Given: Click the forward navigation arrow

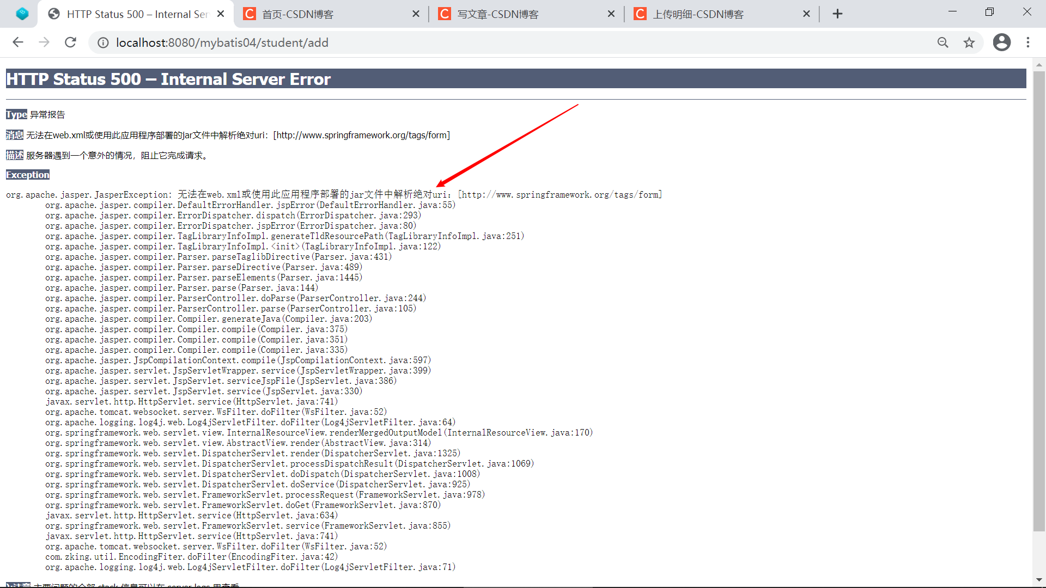Looking at the screenshot, I should (44, 42).
